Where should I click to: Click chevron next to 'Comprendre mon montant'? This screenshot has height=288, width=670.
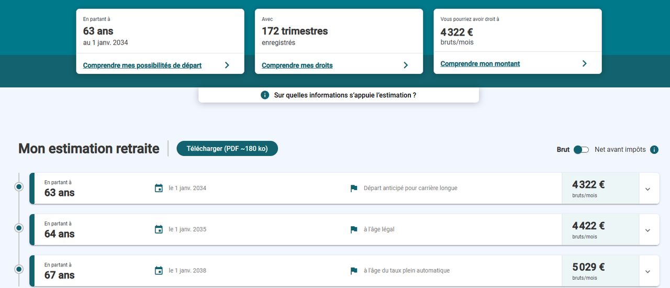(585, 63)
